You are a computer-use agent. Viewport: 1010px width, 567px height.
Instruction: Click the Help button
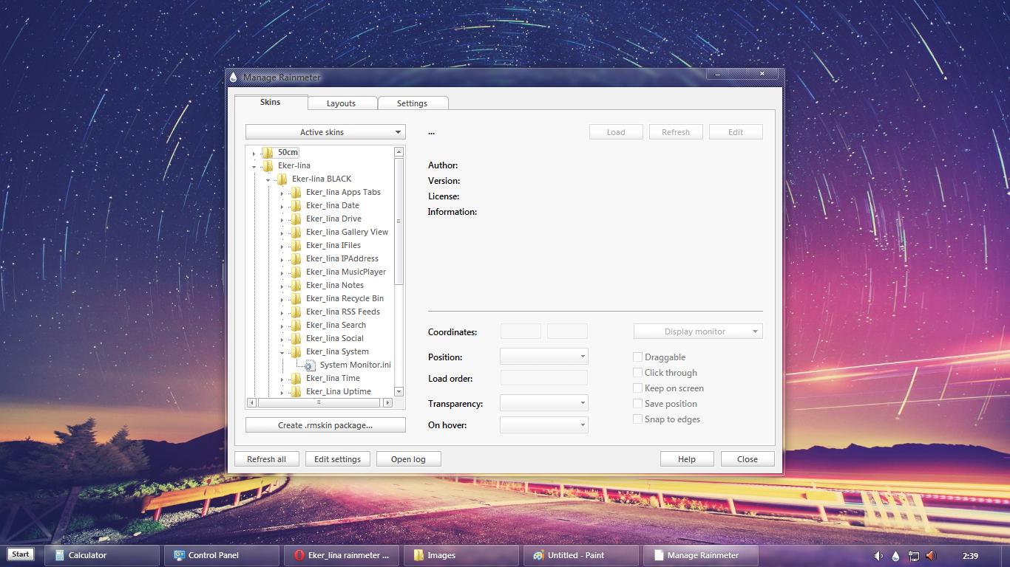pyautogui.click(x=687, y=458)
